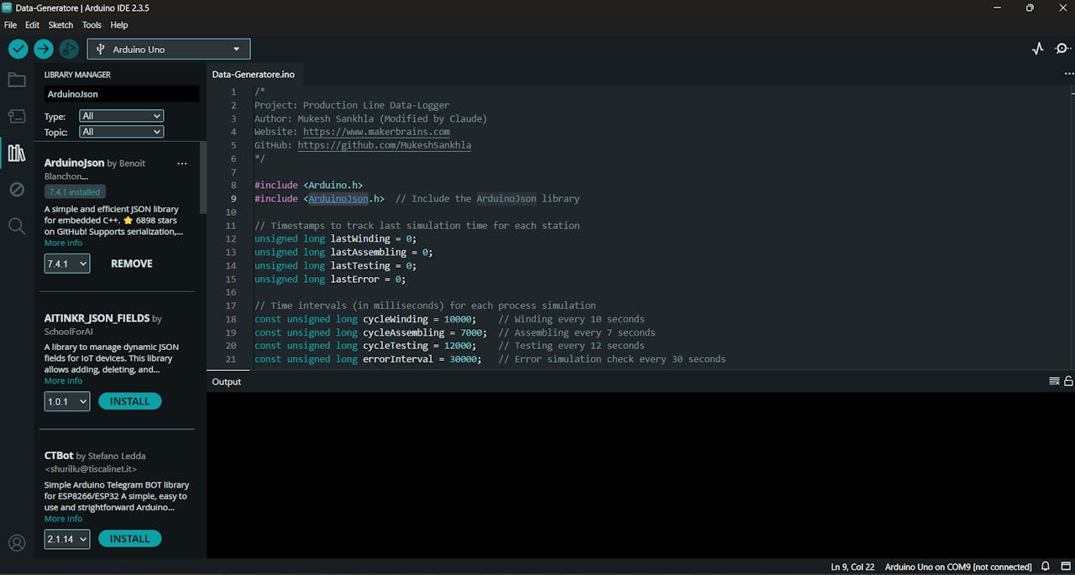
Task: Toggle the output scroll lock icon
Action: (1068, 381)
